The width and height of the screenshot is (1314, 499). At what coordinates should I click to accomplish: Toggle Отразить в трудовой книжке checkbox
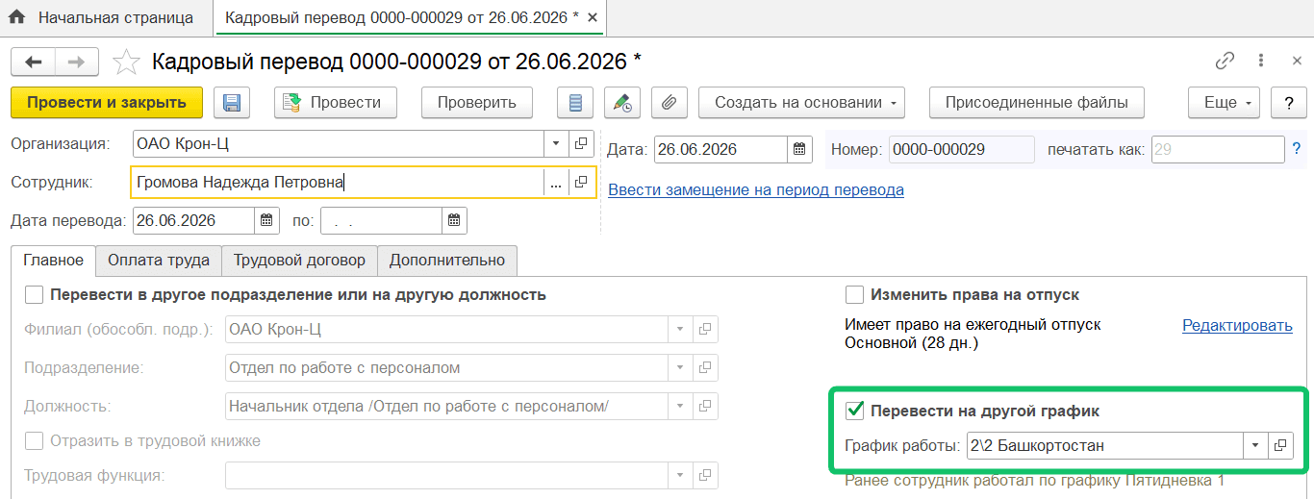click(x=35, y=440)
